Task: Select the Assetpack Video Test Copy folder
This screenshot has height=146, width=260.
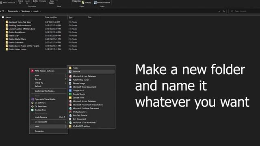Action: click(20, 22)
